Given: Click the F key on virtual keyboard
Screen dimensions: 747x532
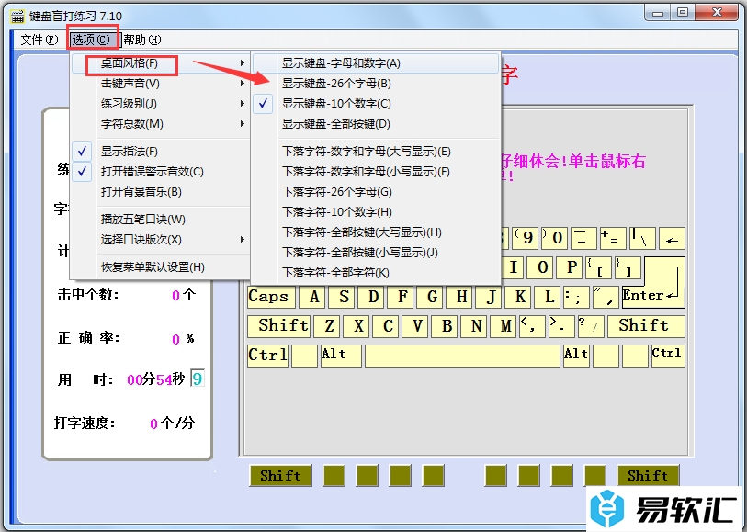Looking at the screenshot, I should [402, 297].
